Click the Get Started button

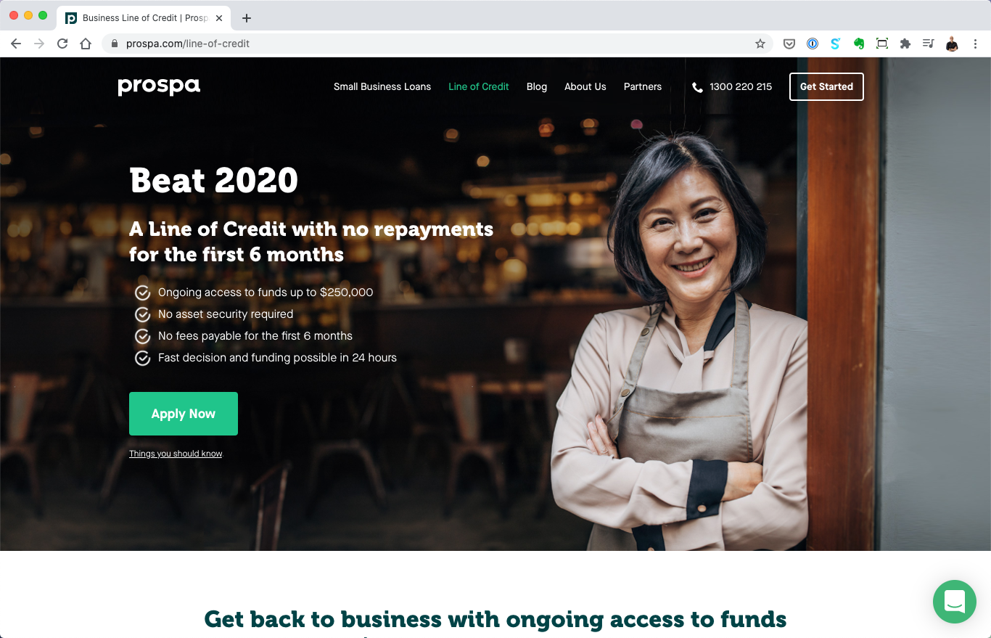coord(826,86)
